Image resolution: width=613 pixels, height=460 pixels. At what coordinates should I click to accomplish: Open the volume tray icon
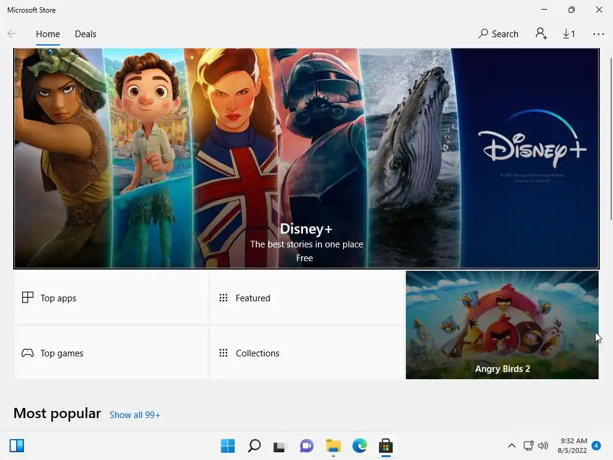[542, 446]
